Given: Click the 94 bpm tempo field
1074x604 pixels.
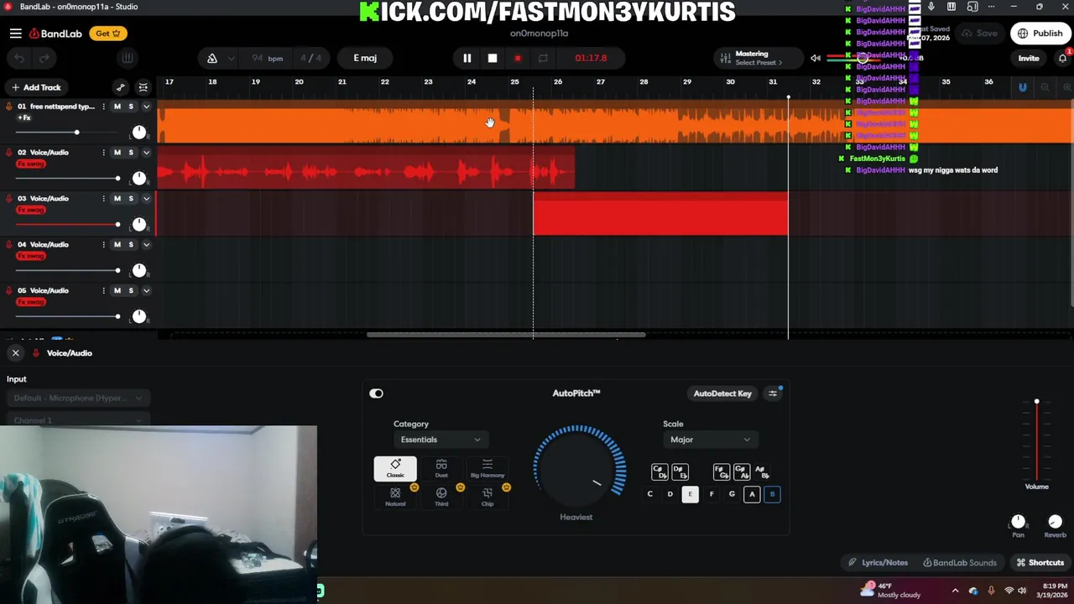Looking at the screenshot, I should point(267,58).
